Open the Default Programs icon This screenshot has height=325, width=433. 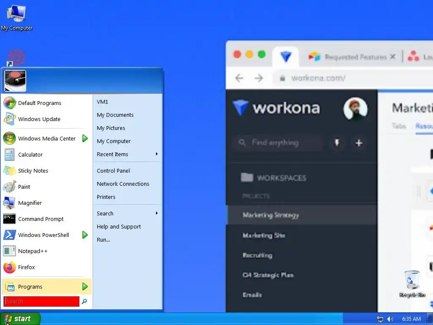(x=10, y=103)
